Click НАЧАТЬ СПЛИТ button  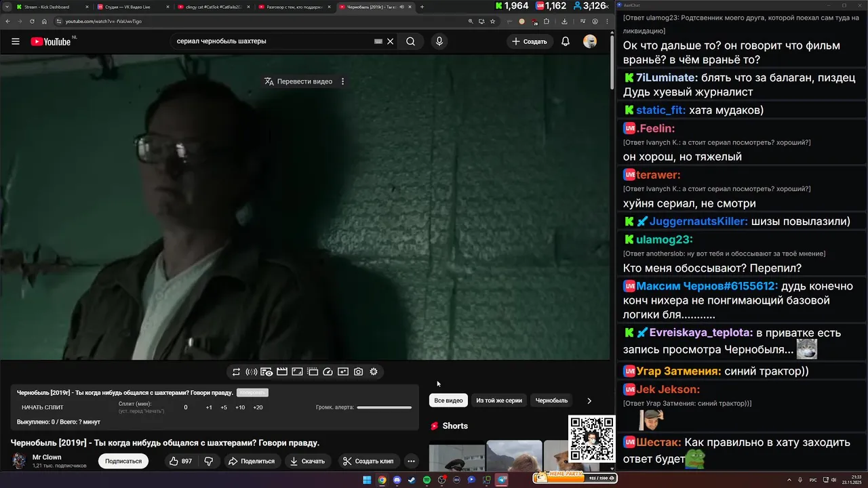[43, 407]
